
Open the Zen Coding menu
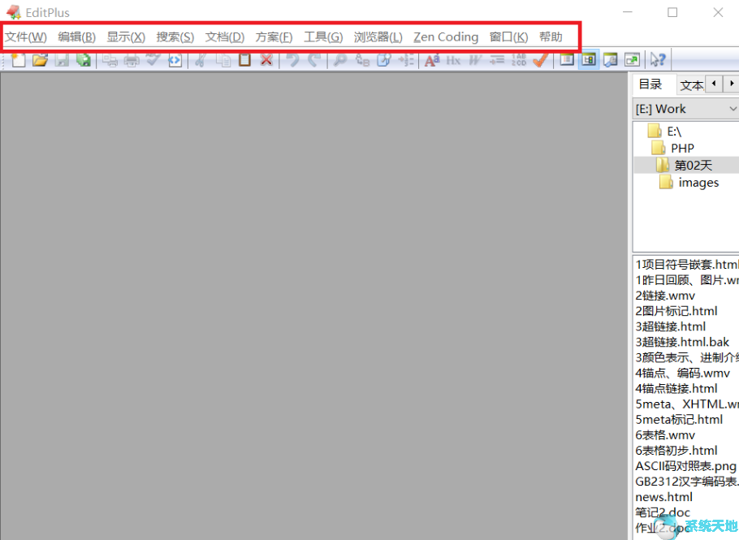(x=446, y=37)
